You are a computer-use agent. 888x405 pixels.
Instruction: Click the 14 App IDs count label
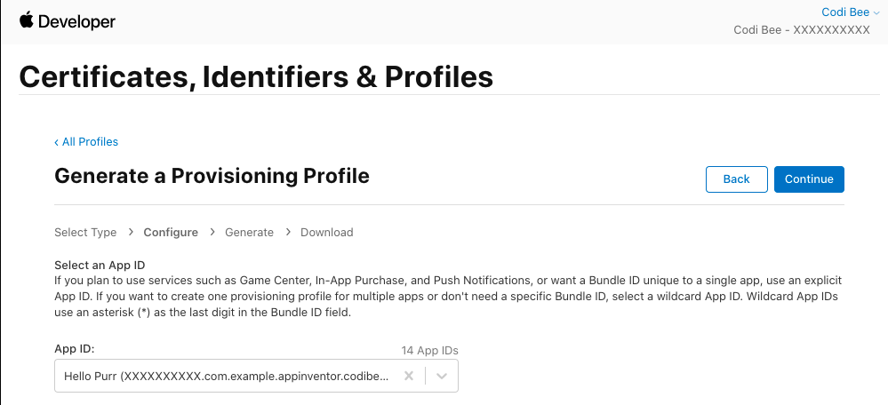[x=429, y=350]
